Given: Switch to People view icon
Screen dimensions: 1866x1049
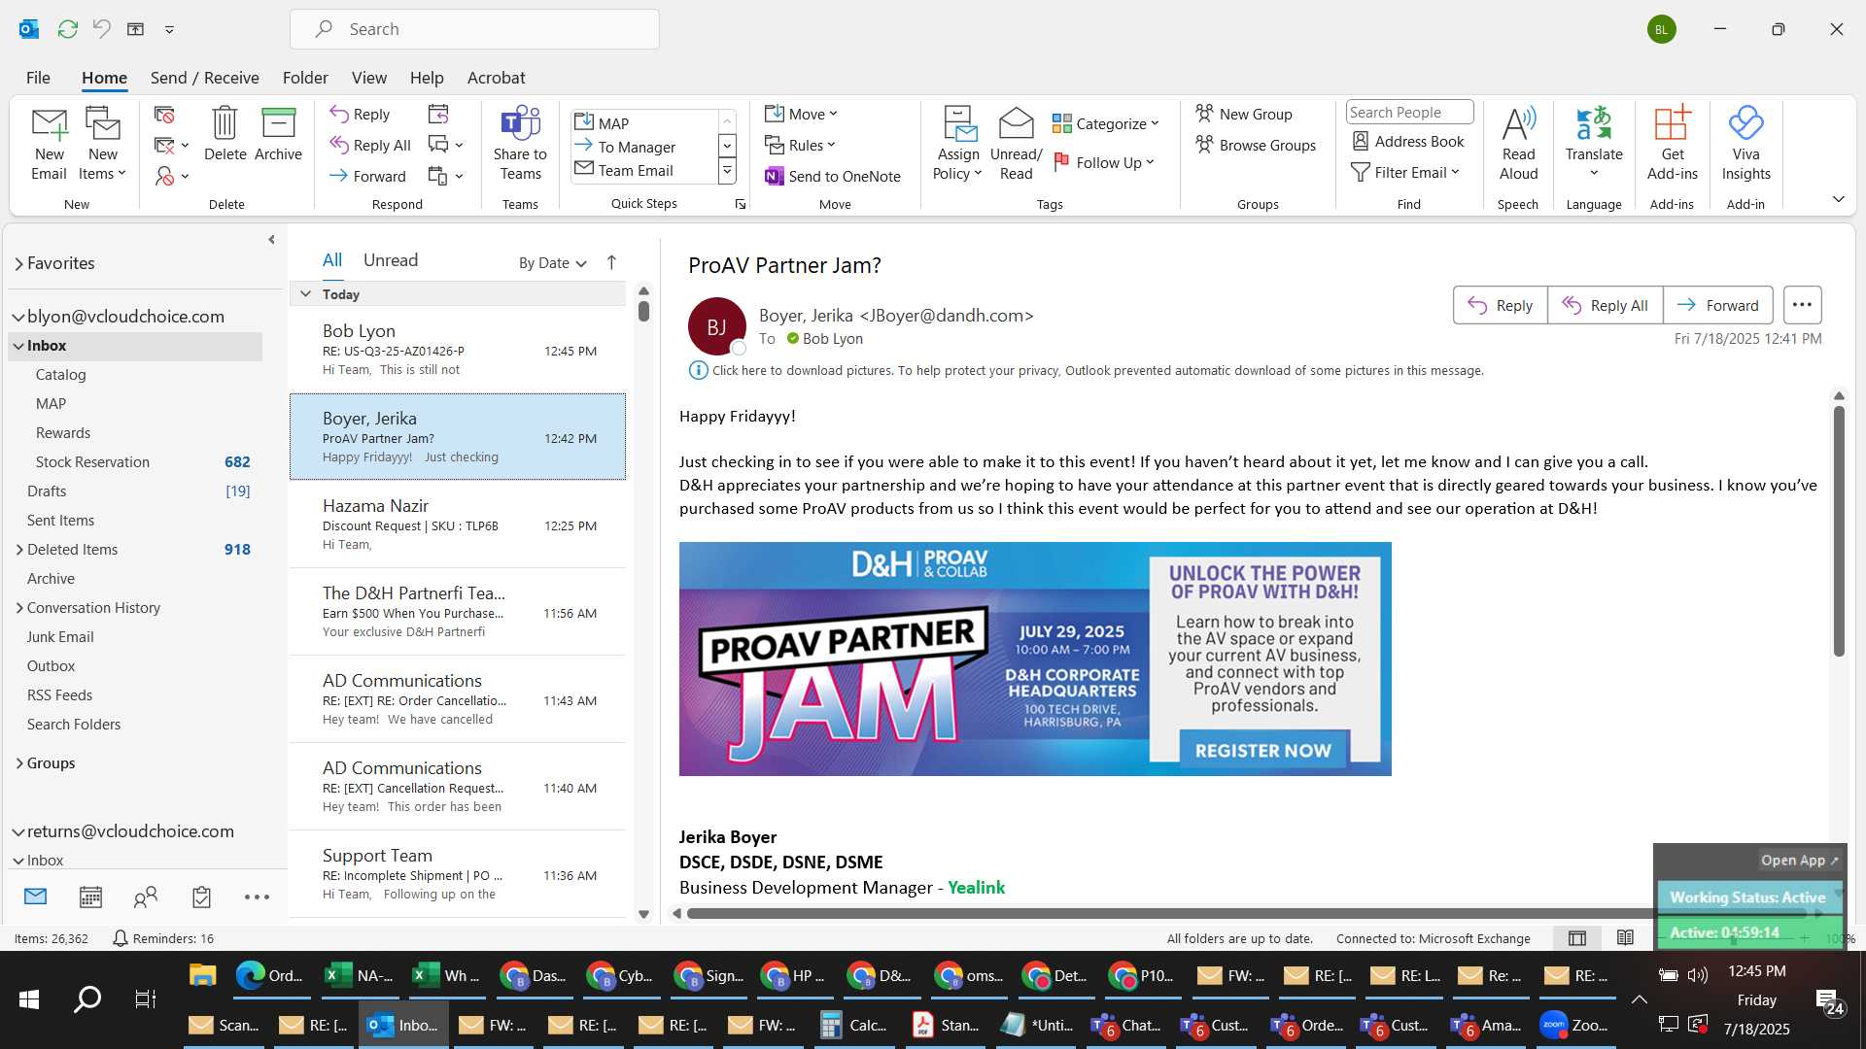Looking at the screenshot, I should (x=146, y=897).
